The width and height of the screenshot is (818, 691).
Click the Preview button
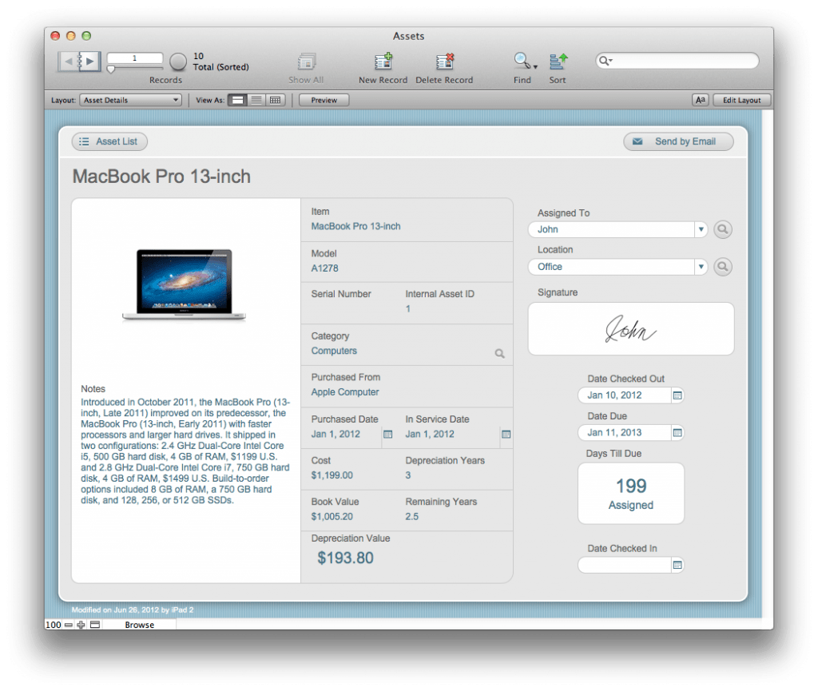[324, 100]
